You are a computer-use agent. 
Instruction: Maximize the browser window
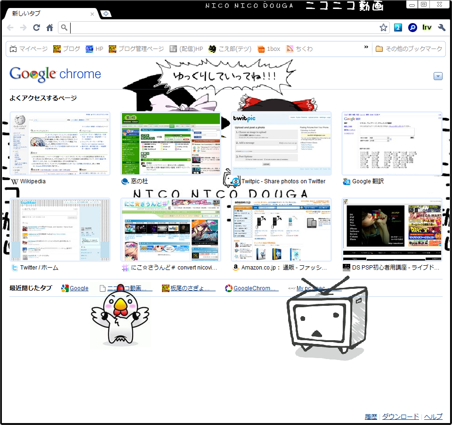coord(423,4)
